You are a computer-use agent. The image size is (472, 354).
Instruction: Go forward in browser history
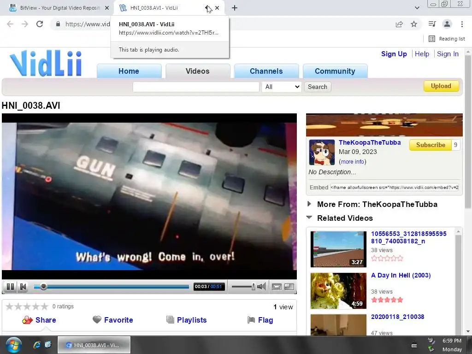(x=25, y=24)
